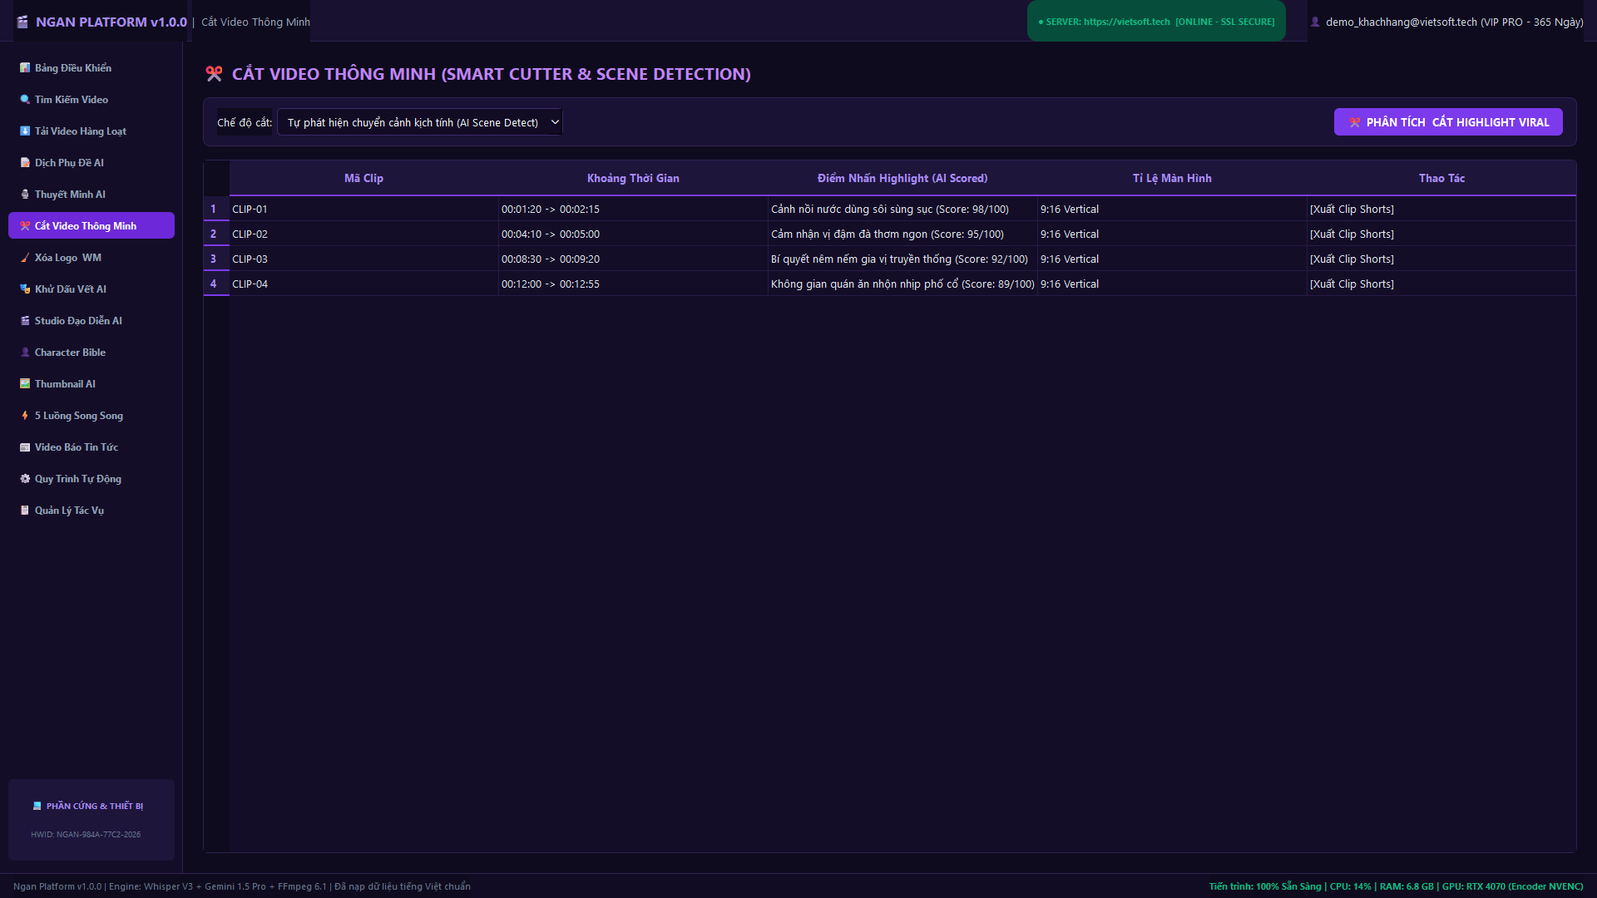
Task: Click HWID NGAN-984A-77C2-2026 text
Action: click(x=86, y=835)
